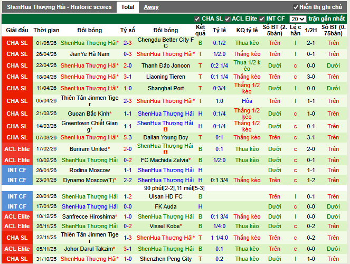Open FK Auda team link
The height and width of the screenshot is (264, 350).
coord(166,206)
